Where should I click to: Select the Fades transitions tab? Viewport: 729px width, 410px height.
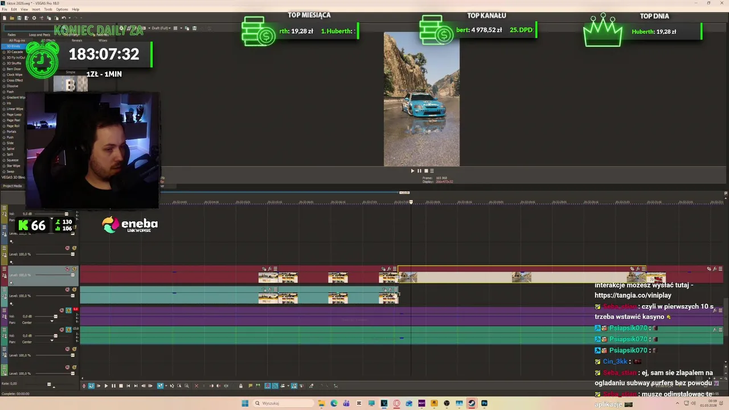[12, 35]
